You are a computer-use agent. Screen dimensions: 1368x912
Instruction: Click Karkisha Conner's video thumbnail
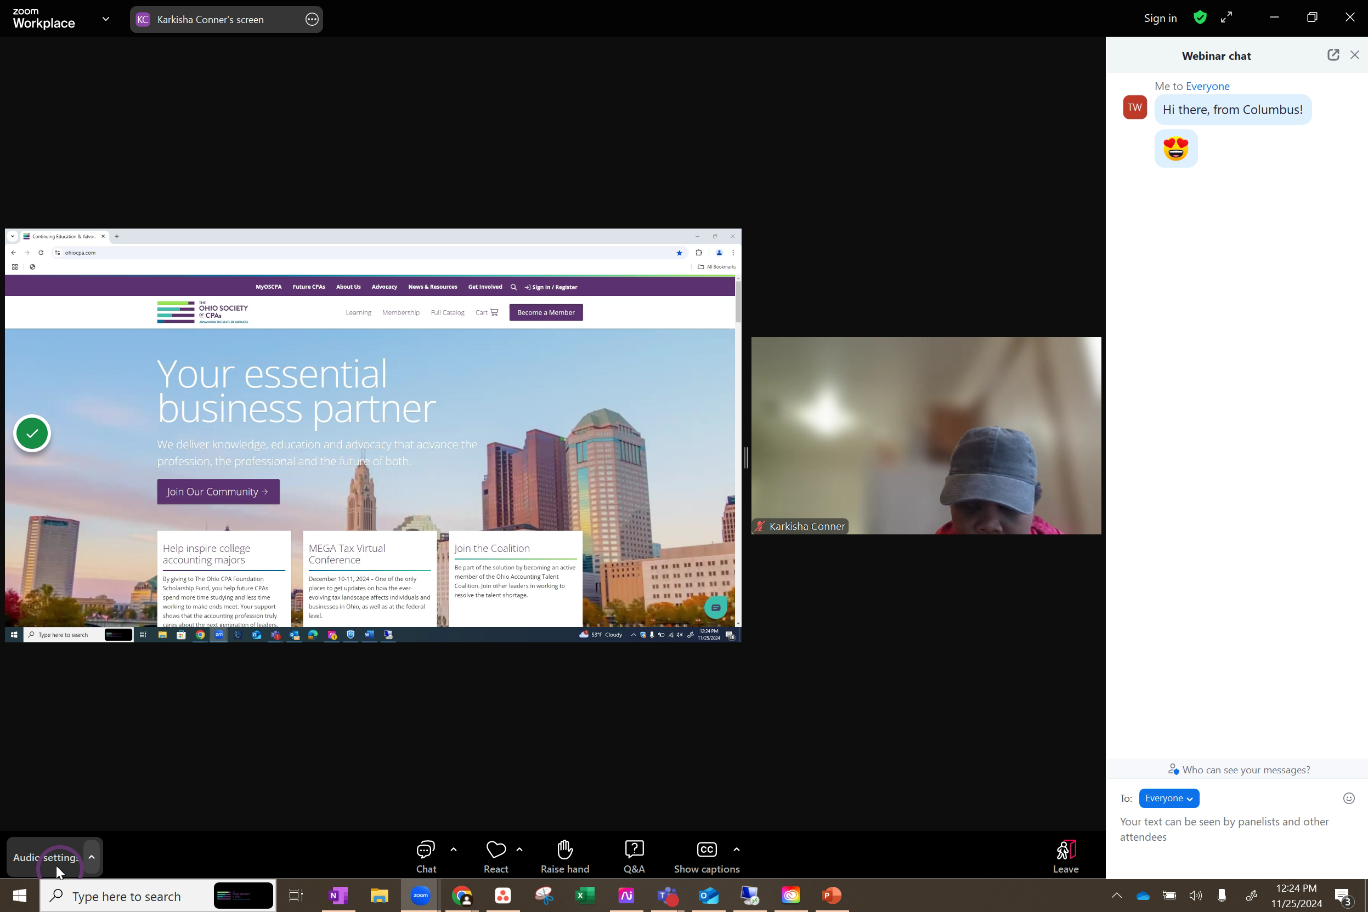click(926, 436)
